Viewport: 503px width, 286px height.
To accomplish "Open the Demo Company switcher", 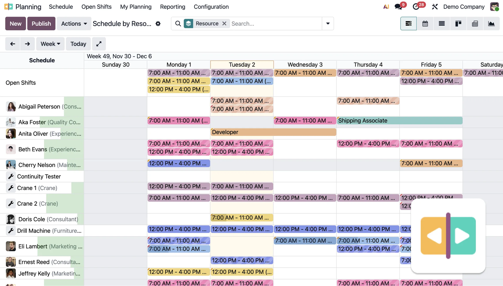I will (464, 7).
